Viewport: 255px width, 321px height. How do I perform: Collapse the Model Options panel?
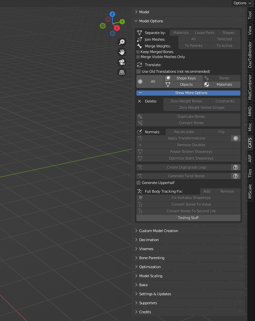[x=151, y=21]
